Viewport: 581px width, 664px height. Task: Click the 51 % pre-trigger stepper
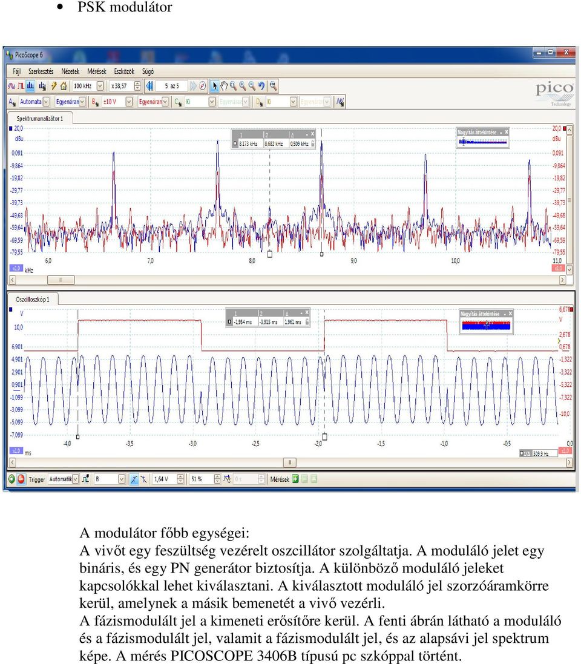[x=217, y=479]
